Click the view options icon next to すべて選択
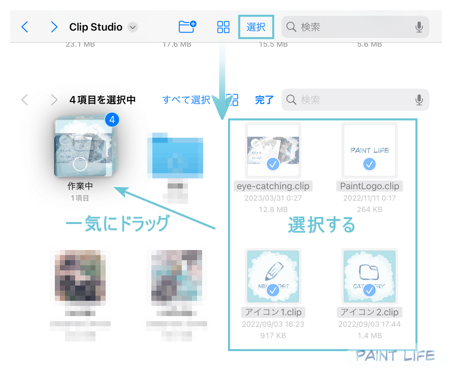 [233, 100]
